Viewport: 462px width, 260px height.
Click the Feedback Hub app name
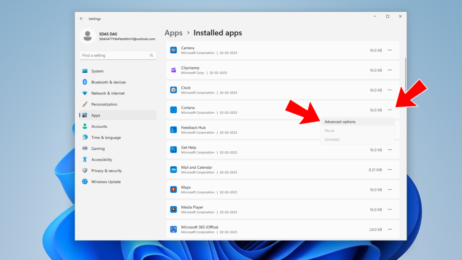193,128
